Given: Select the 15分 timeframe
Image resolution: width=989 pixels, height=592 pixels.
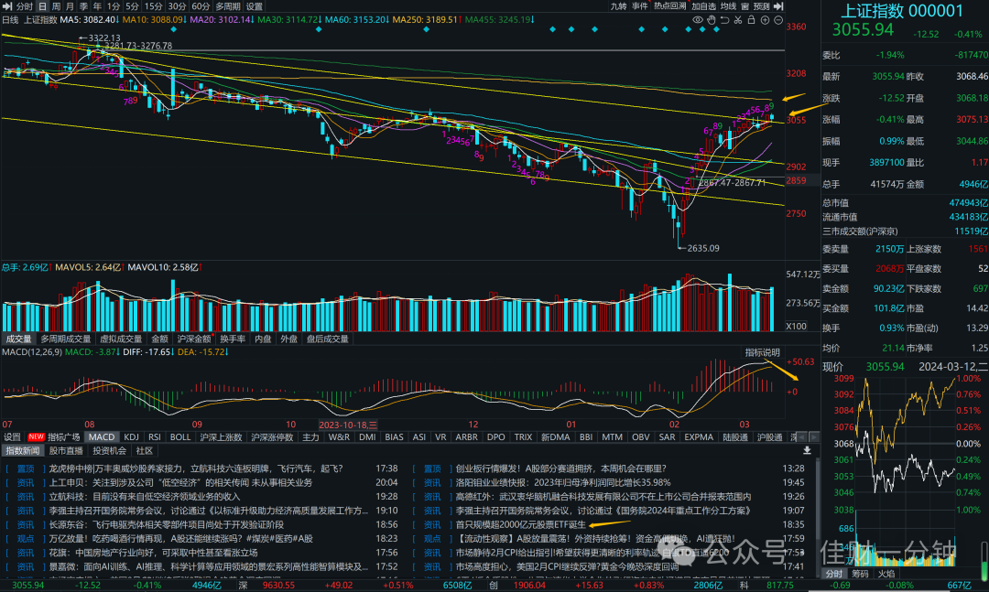Looking at the screenshot, I should 153,6.
